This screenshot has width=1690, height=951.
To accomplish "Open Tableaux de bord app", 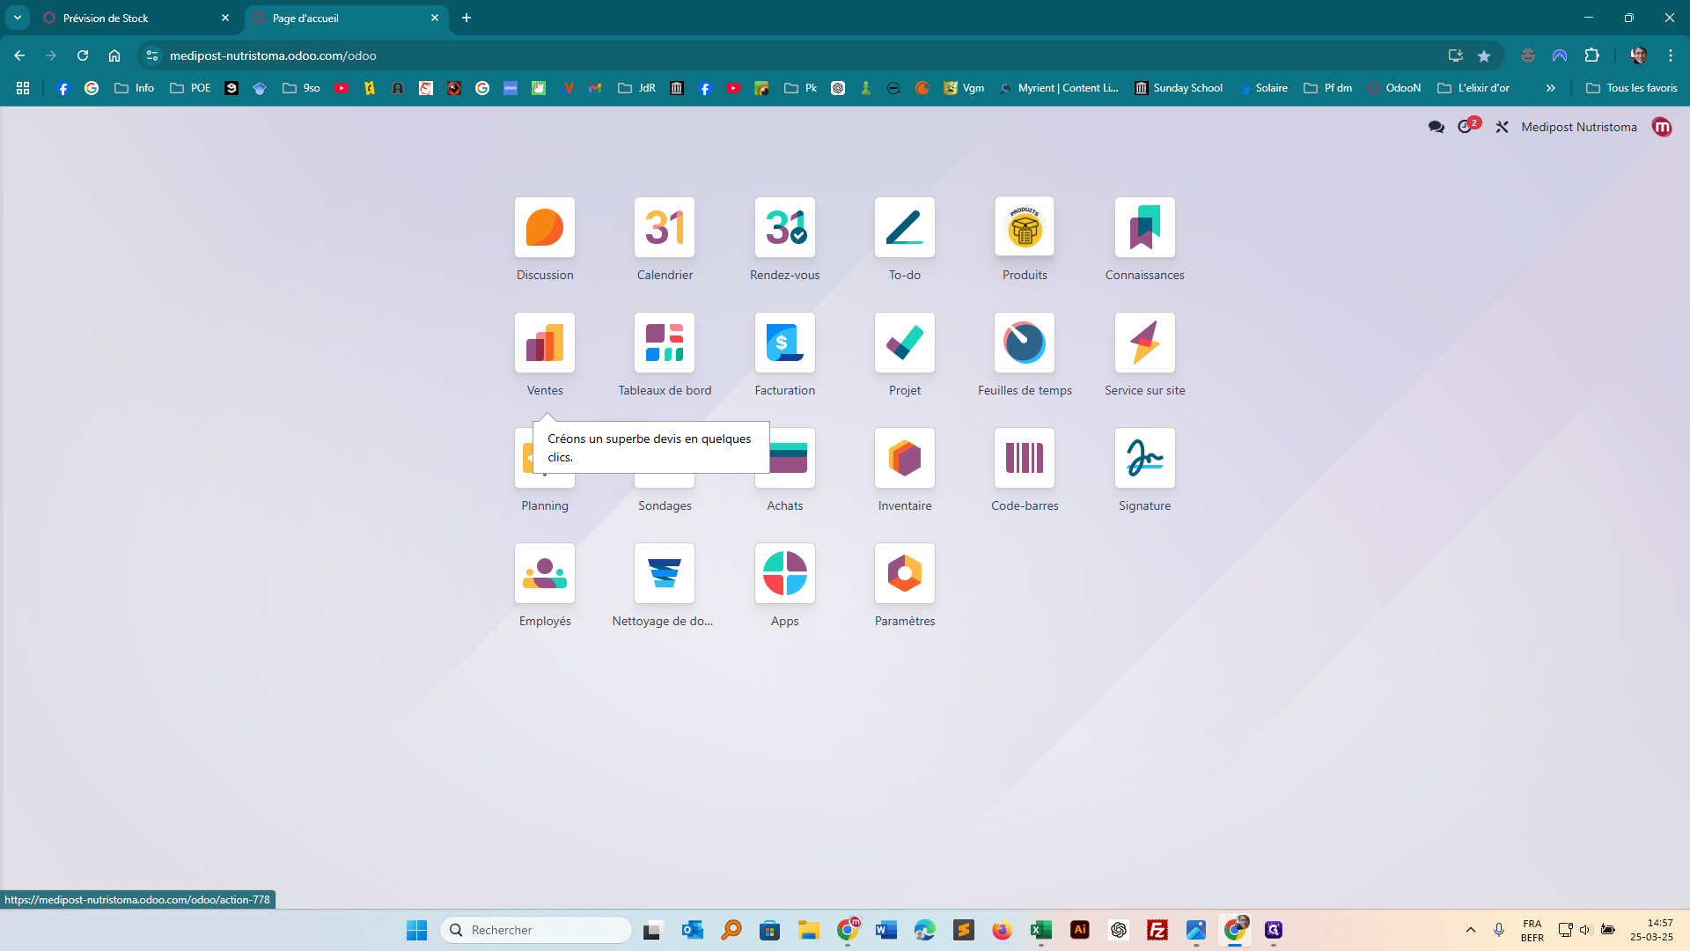I will 665,343.
